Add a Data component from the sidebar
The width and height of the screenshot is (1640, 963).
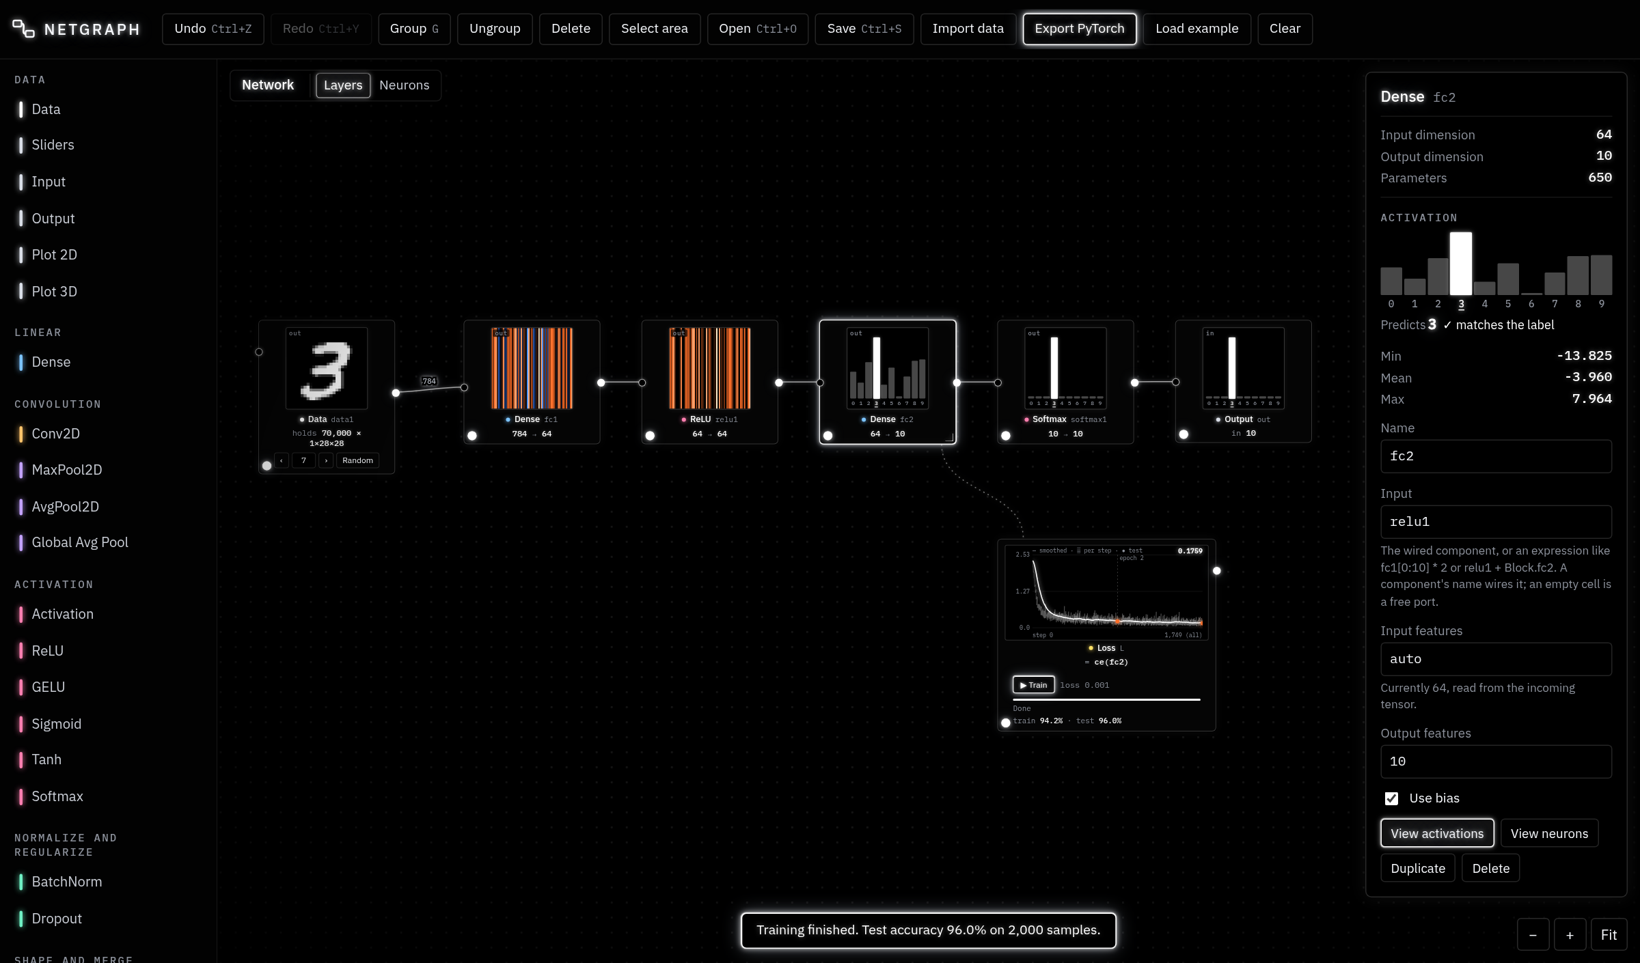45,109
